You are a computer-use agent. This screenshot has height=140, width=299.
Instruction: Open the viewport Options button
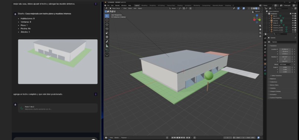point(258,11)
